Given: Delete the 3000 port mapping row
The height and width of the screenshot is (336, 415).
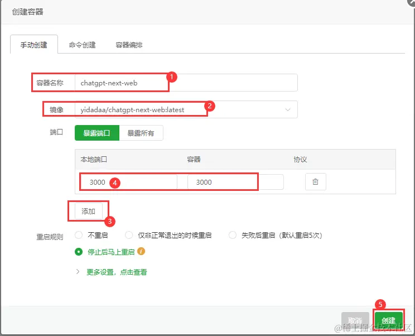Looking at the screenshot, I should pos(315,181).
